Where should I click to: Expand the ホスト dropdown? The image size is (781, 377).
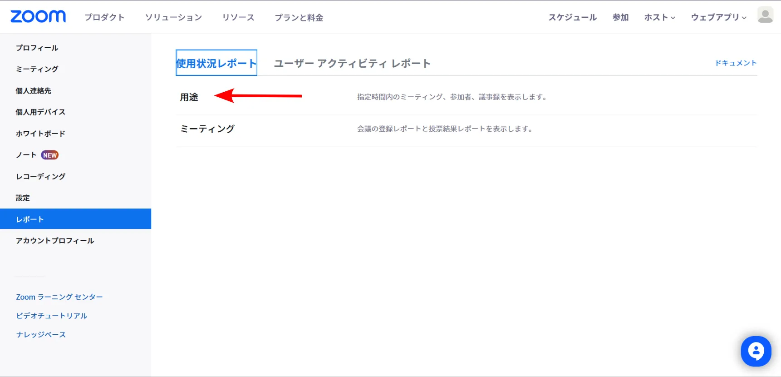[x=659, y=17]
